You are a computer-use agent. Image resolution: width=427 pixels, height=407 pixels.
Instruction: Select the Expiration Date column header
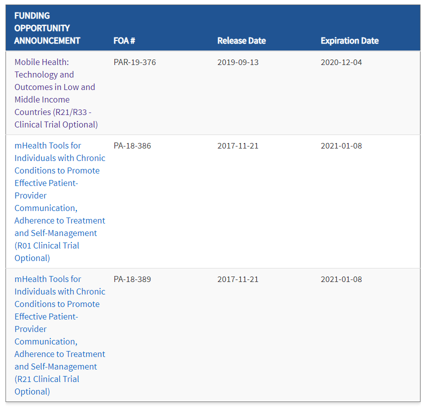point(350,40)
